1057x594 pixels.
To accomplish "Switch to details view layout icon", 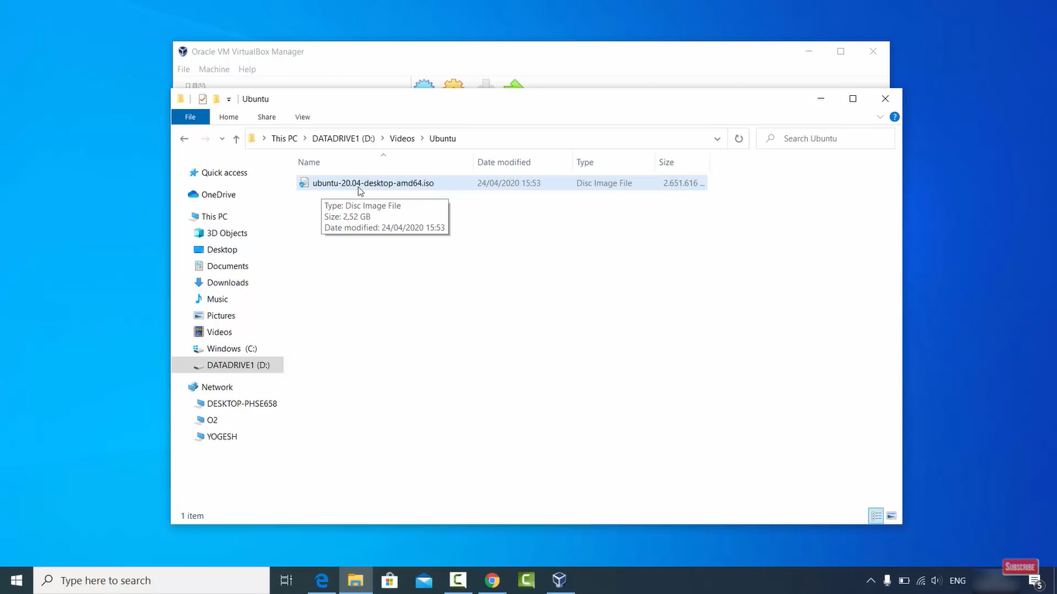I will [876, 516].
